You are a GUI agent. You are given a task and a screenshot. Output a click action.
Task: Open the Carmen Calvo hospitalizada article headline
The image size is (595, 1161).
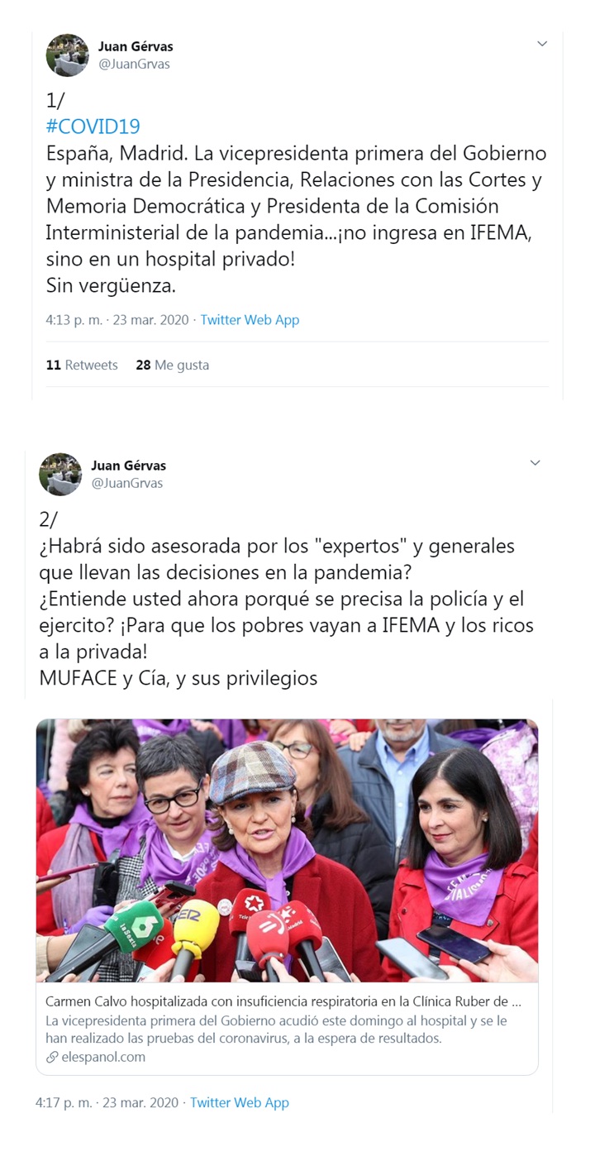283,1002
